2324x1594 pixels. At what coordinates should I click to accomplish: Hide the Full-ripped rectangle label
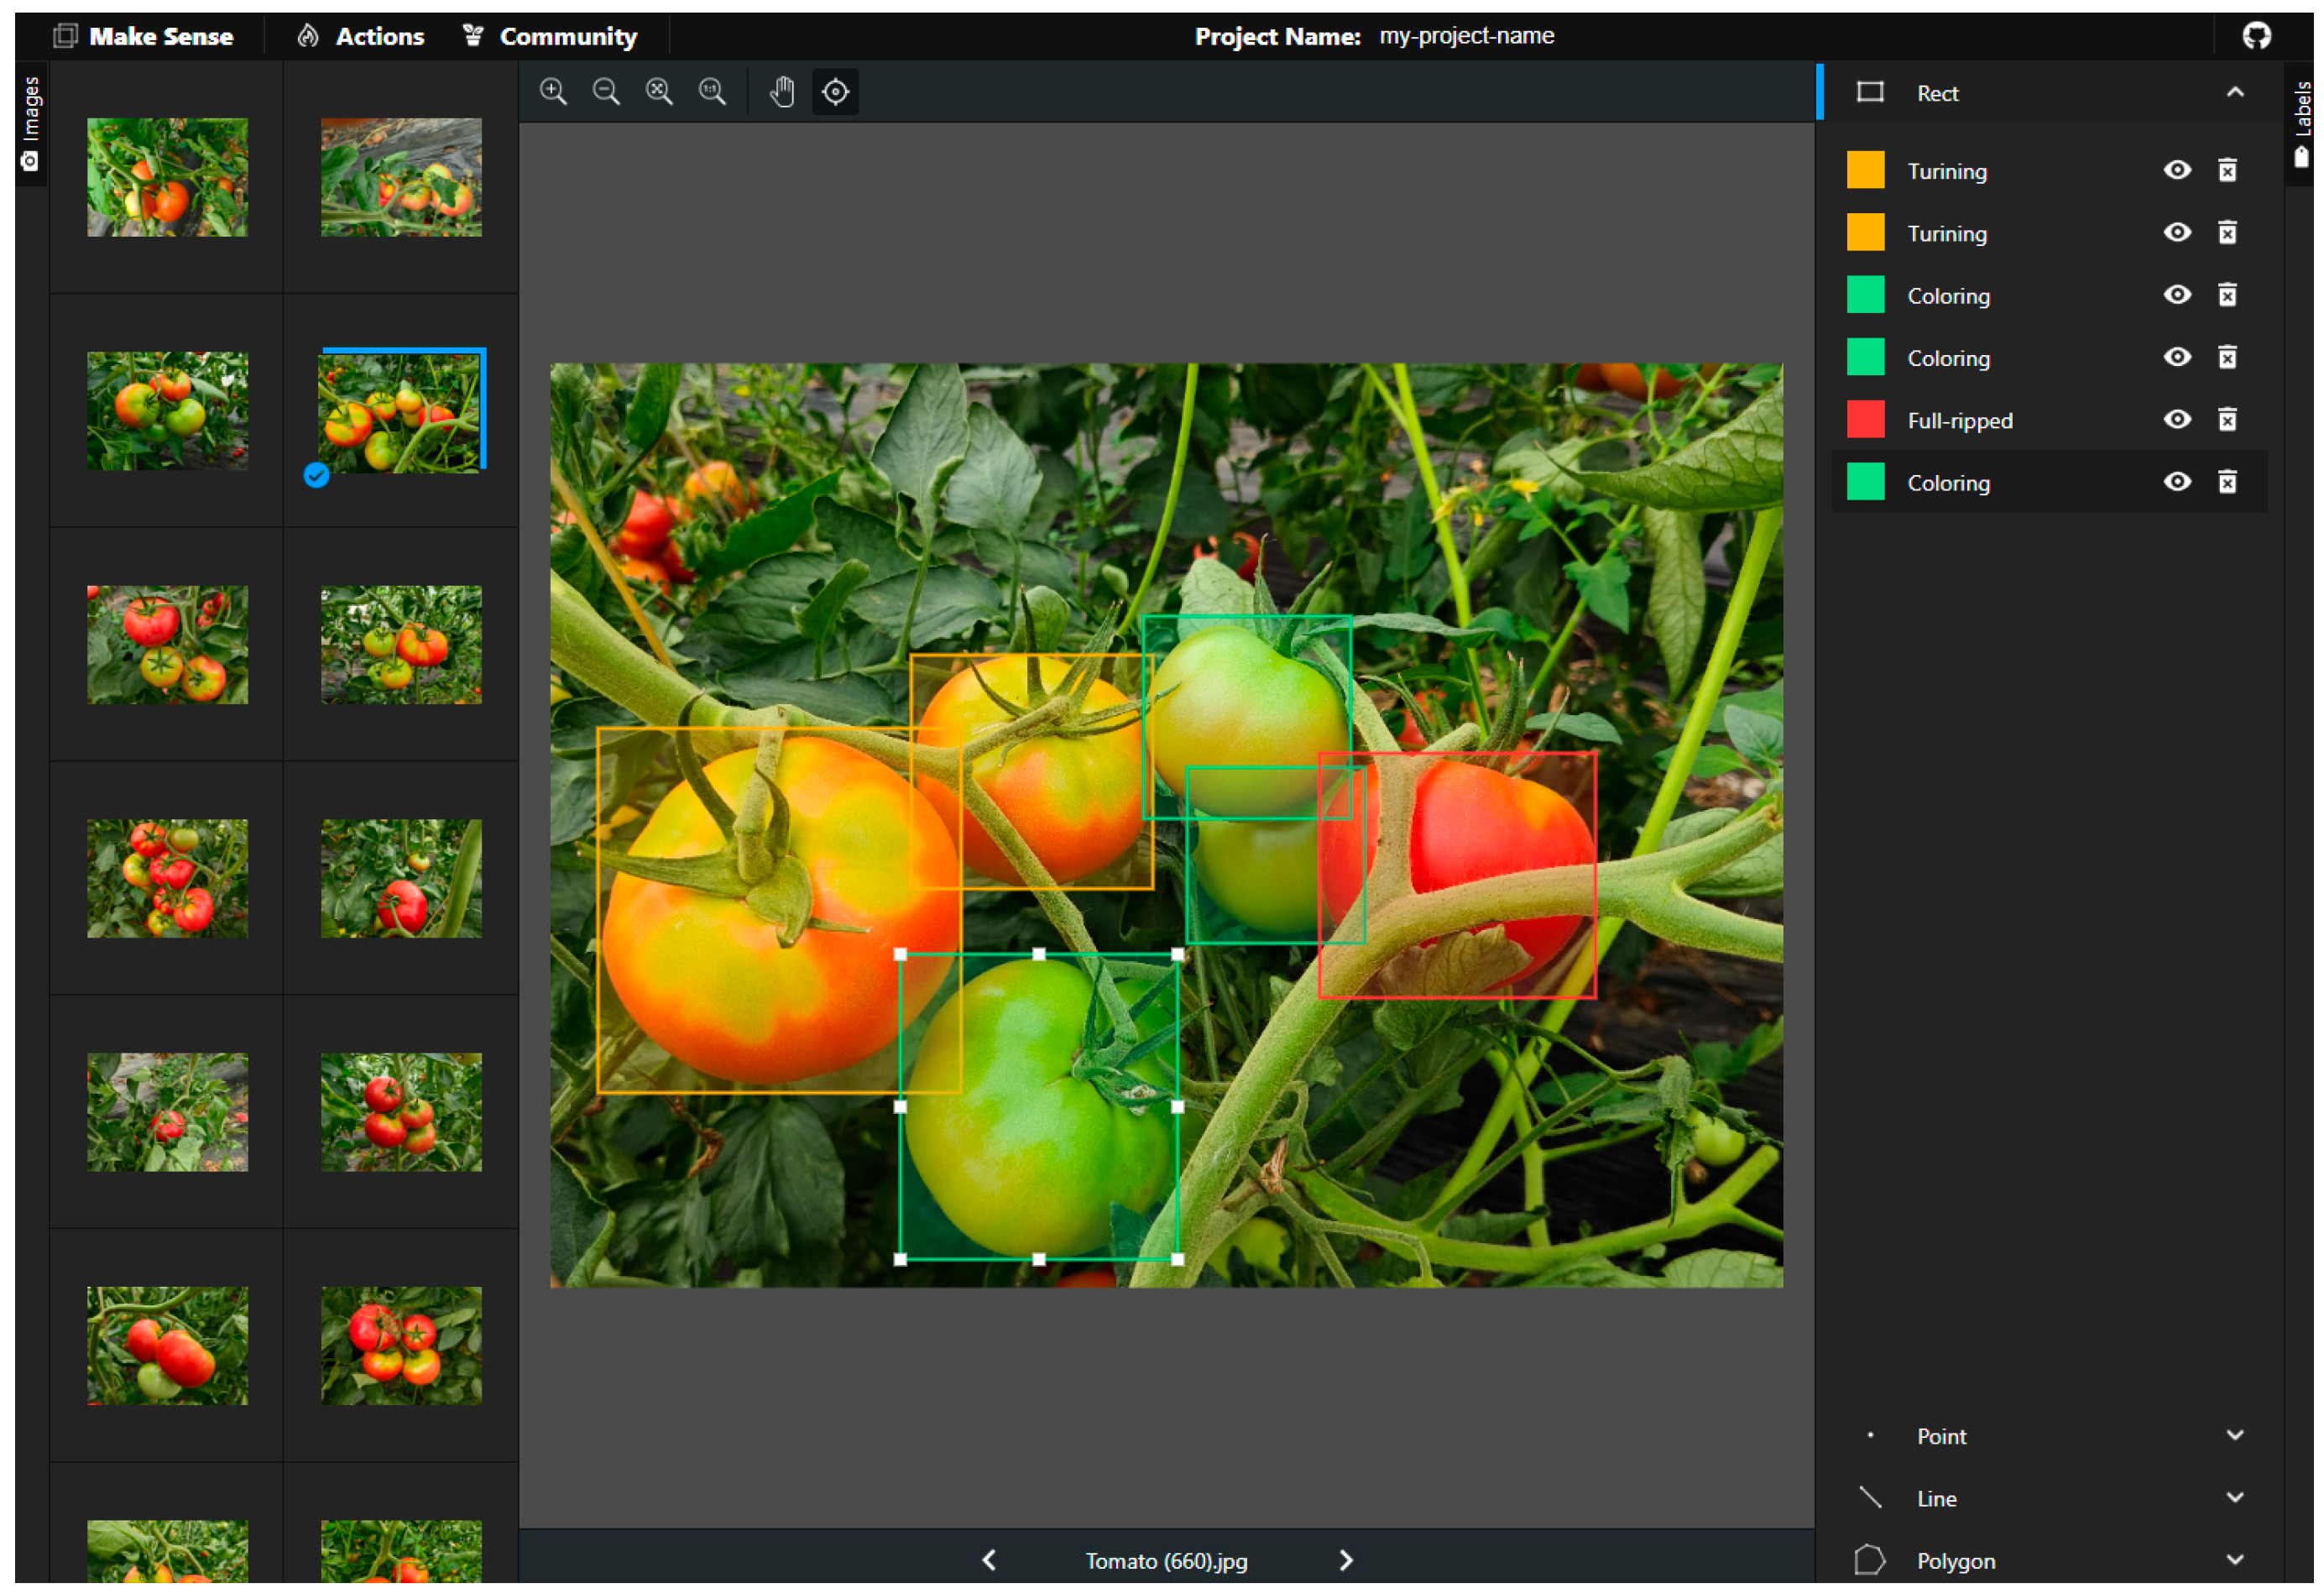pos(2177,420)
